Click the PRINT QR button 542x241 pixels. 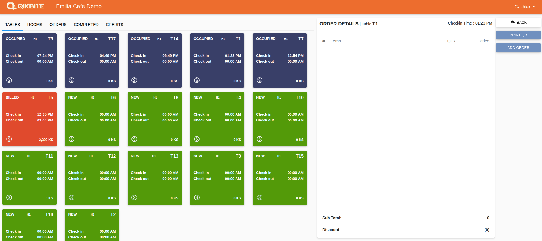[x=518, y=35]
